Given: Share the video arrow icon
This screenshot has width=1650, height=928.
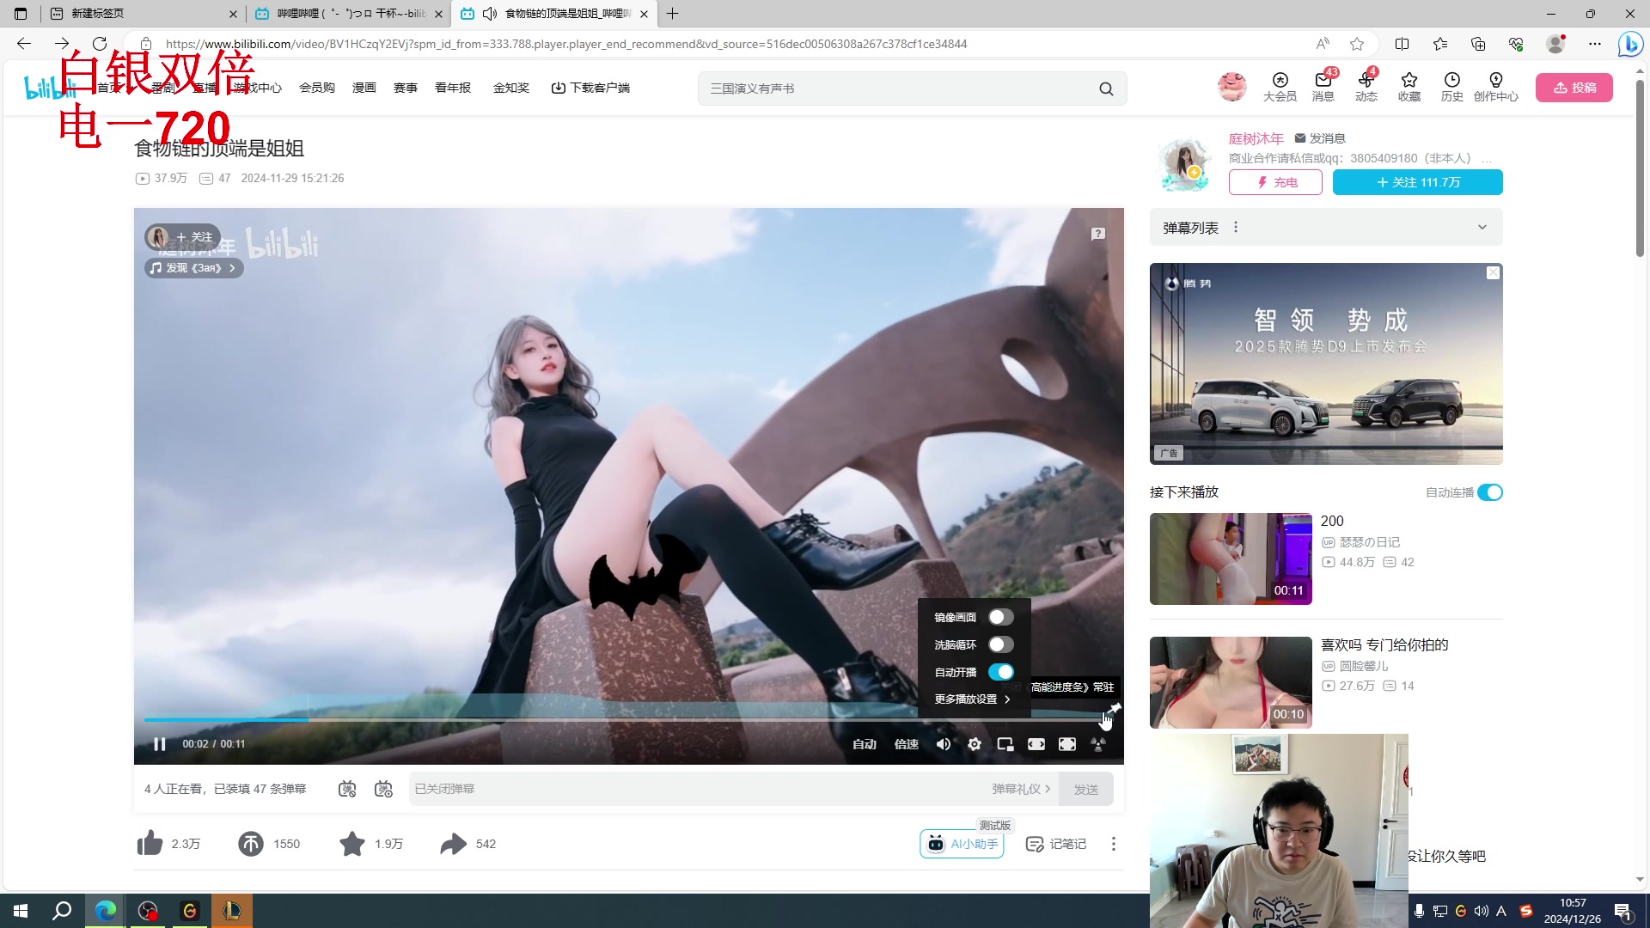Looking at the screenshot, I should (453, 844).
